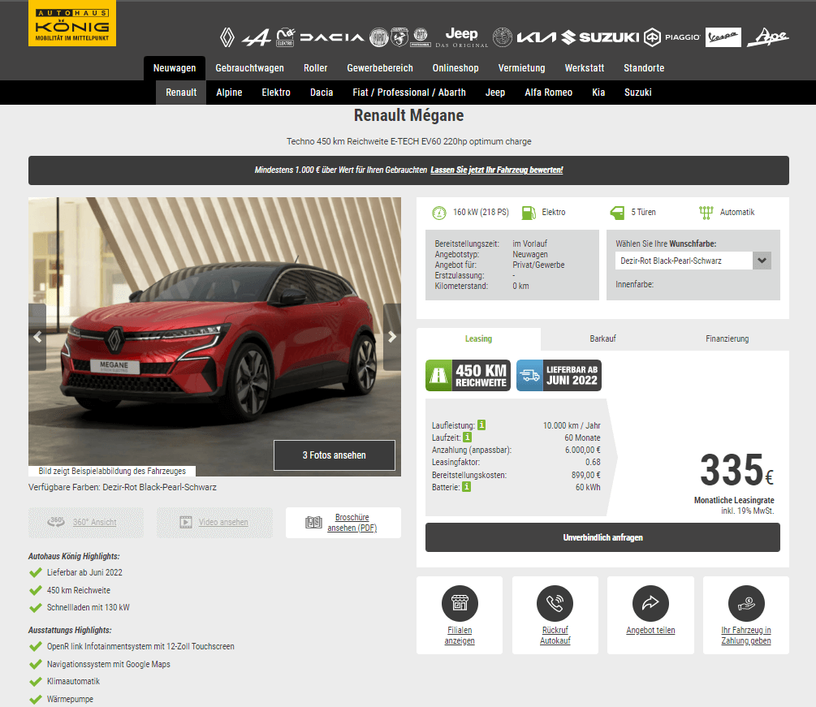Click the Piaggio brand logo
The height and width of the screenshot is (707, 816).
[671, 37]
